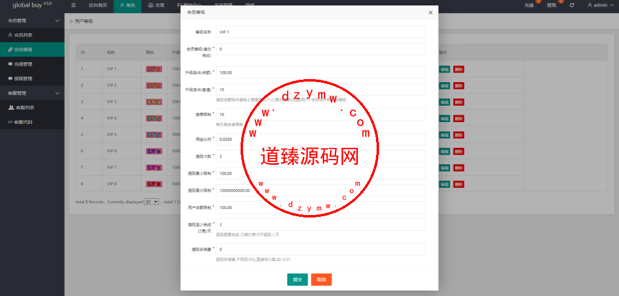Viewport: 619px width, 296px height.
Task: Click 删除 in the VIP 4 row
Action: 458,118
